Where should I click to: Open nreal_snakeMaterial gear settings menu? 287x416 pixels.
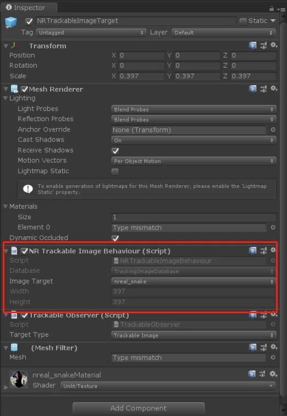274,374
